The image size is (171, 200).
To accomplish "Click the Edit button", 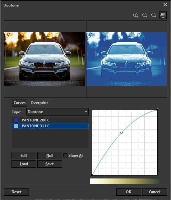I will 24,156.
